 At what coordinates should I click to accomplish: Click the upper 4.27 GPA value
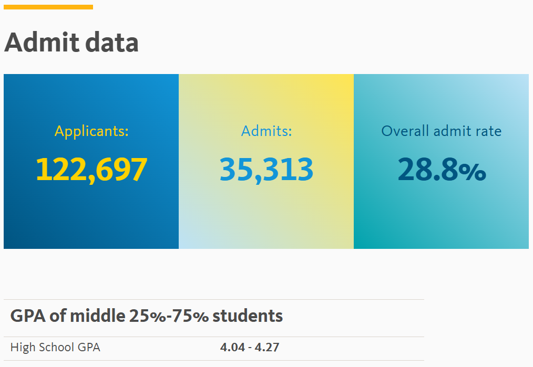click(267, 347)
